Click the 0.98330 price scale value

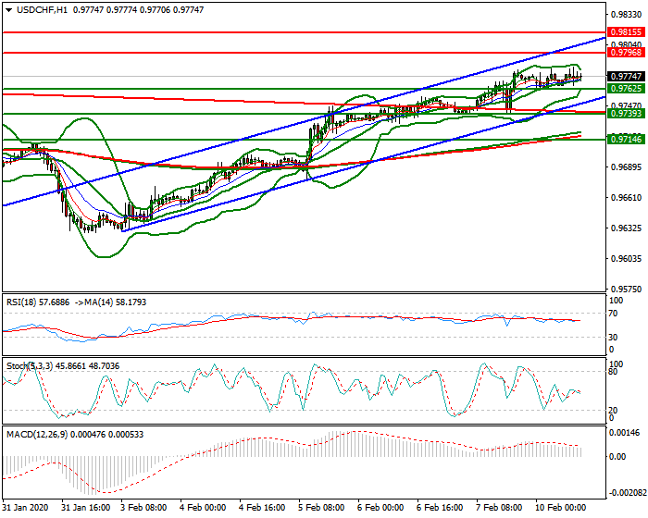click(x=627, y=15)
